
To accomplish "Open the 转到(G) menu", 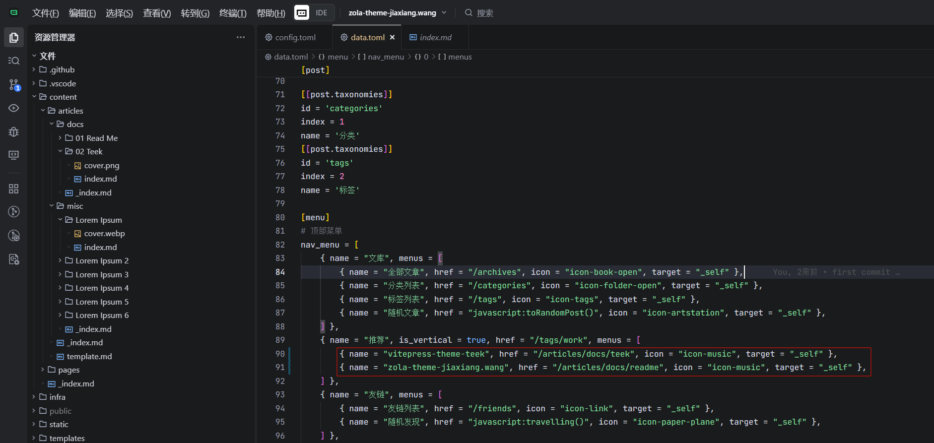I will click(x=195, y=13).
